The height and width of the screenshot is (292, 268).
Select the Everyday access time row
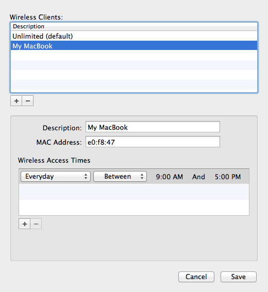tap(134, 177)
